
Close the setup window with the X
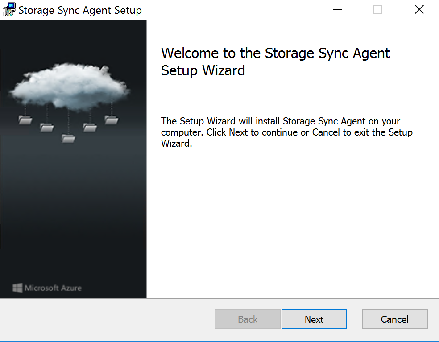click(419, 10)
